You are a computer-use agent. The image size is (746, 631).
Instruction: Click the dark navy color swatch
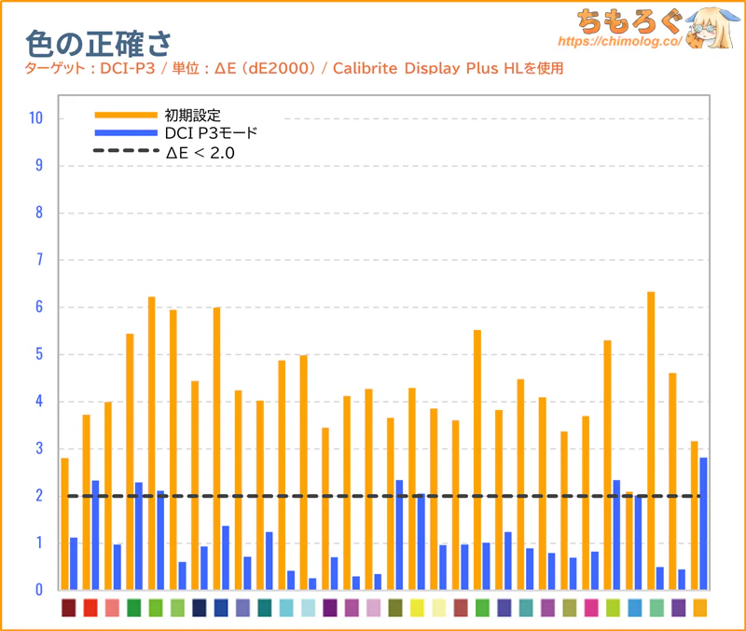pos(199,608)
